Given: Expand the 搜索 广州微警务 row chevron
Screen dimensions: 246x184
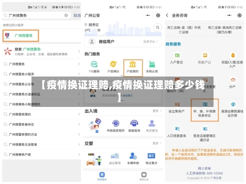Looking at the screenshot, I should 79,52.
